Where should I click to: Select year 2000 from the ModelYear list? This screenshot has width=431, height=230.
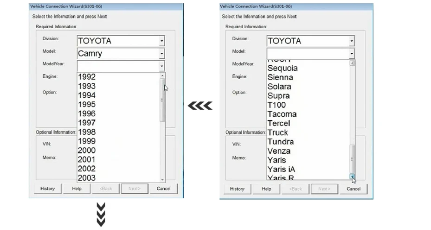point(118,150)
